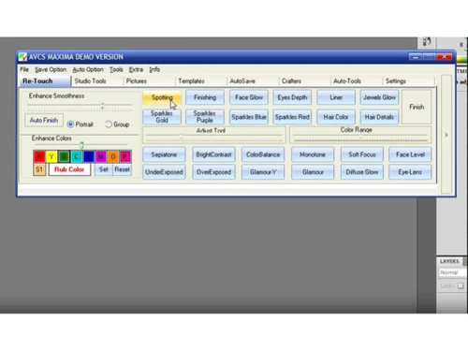Open the ColorBalance adjustment
This screenshot has height=351, width=468.
click(x=263, y=154)
